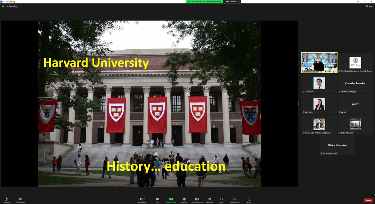Click the shared Harvard University slide
The width and height of the screenshot is (375, 204).
(149, 104)
